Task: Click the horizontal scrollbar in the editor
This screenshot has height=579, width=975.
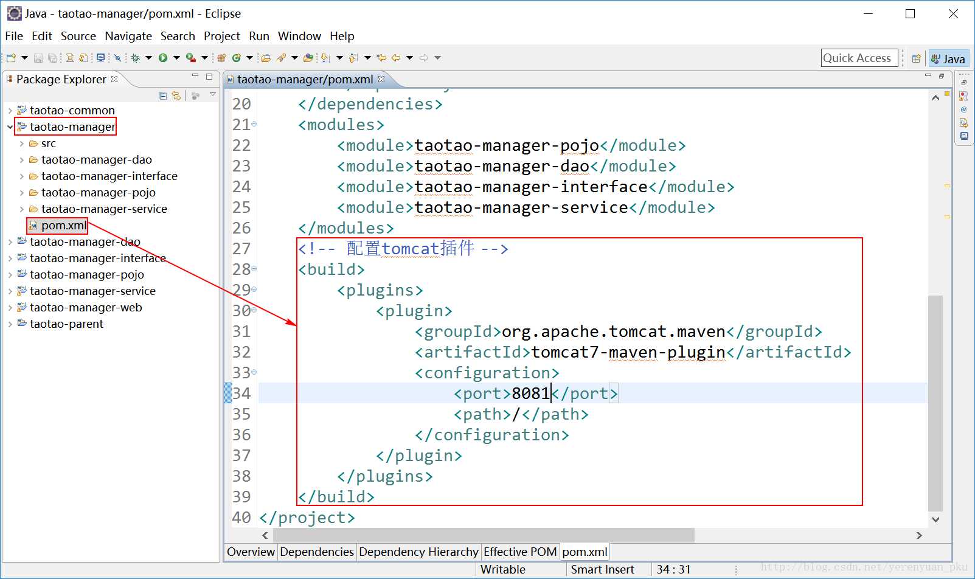Action: (x=484, y=535)
